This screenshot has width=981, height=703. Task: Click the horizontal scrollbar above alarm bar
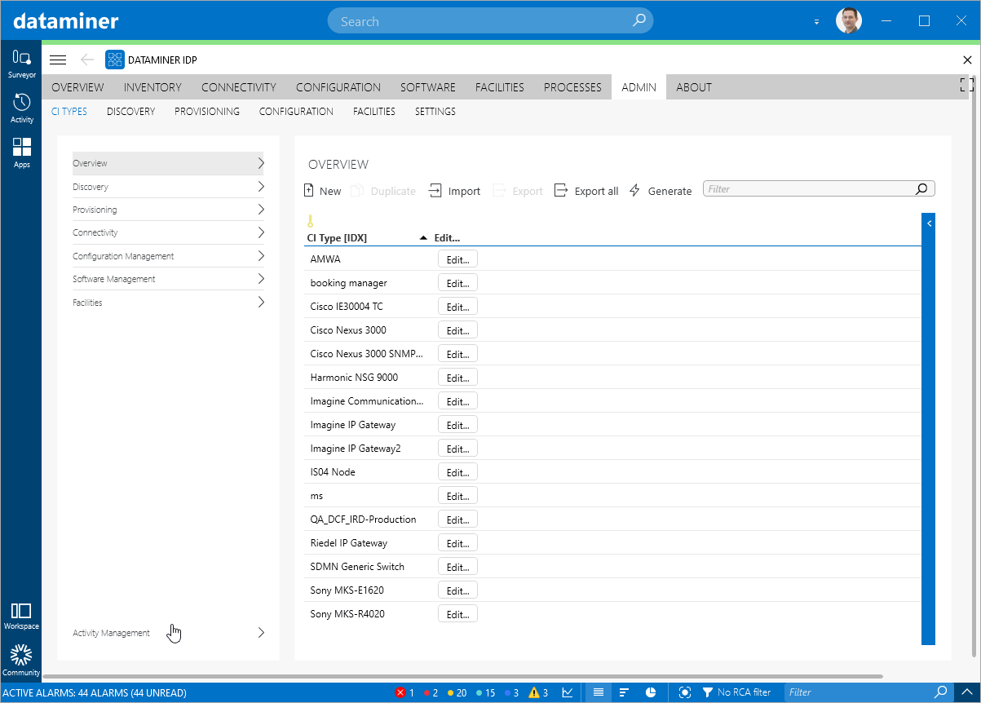[x=462, y=677]
